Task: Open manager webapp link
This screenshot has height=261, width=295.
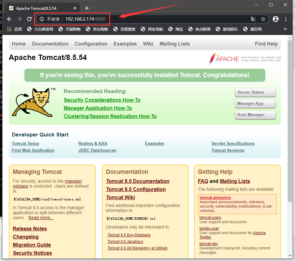Action: pyautogui.click(x=47, y=184)
